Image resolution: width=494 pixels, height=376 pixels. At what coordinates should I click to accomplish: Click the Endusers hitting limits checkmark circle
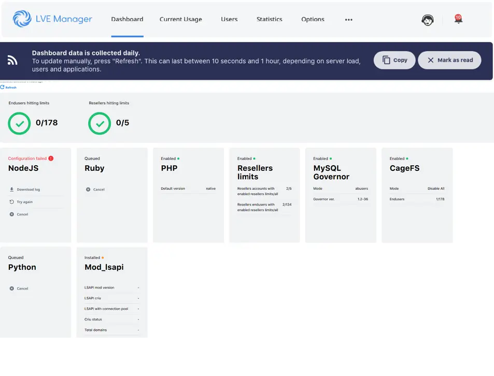19,123
